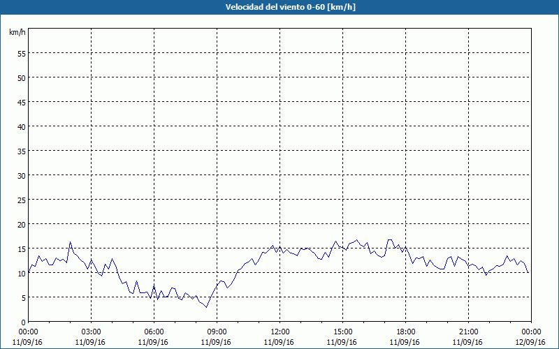
Task: Click the x-axis time label 21:00
Action: pyautogui.click(x=468, y=332)
